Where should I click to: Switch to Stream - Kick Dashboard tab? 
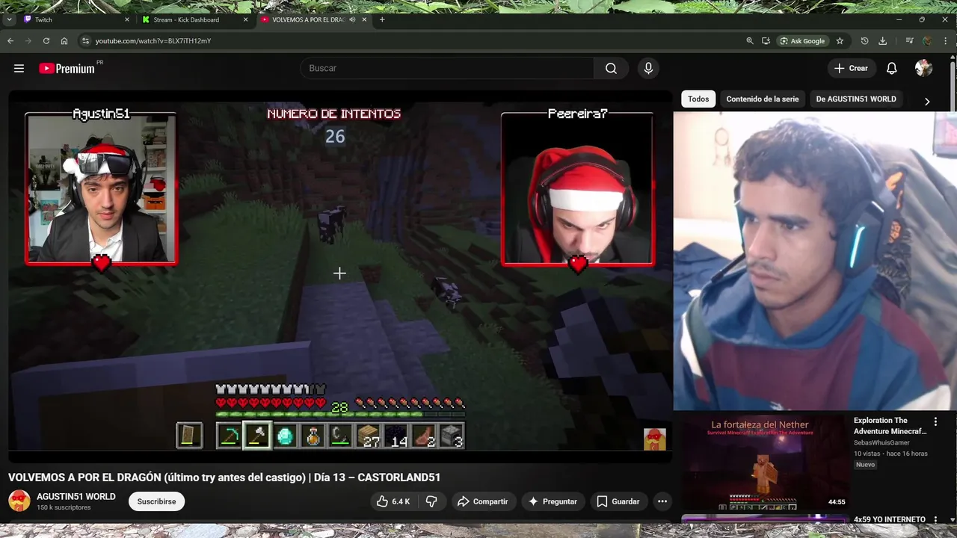[x=196, y=19]
